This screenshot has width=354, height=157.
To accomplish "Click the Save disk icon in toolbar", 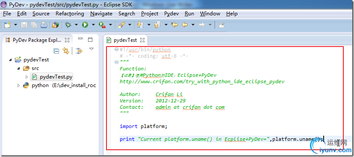I will tap(24, 25).
